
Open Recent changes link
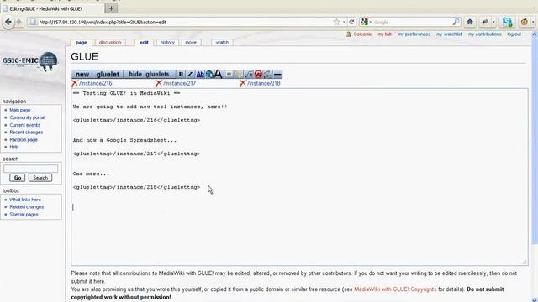26,133
